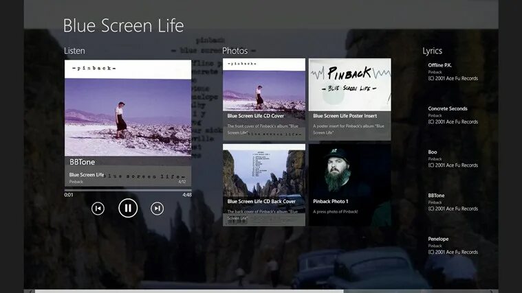The image size is (522, 293).
Task: Click the scrollbar left arrow
Action: pyautogui.click(x=31, y=292)
